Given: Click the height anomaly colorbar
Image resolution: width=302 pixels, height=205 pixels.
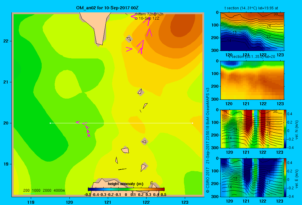Looking at the screenshot, I should [x=126, y=189].
